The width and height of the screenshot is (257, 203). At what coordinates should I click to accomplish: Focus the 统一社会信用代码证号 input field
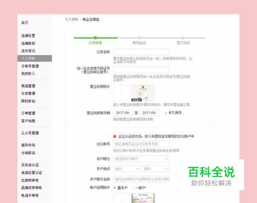click(x=141, y=70)
